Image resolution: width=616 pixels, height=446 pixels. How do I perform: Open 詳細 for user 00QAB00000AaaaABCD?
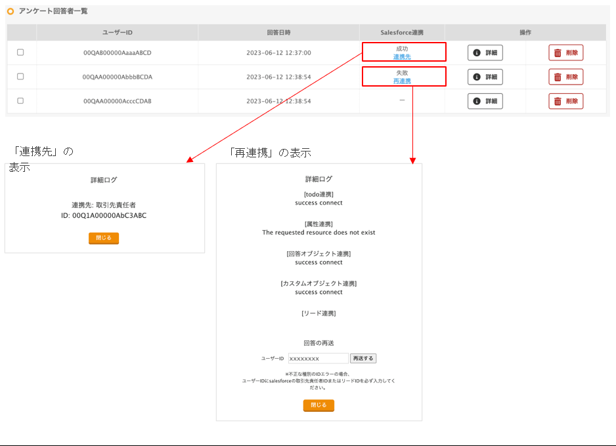pos(485,52)
